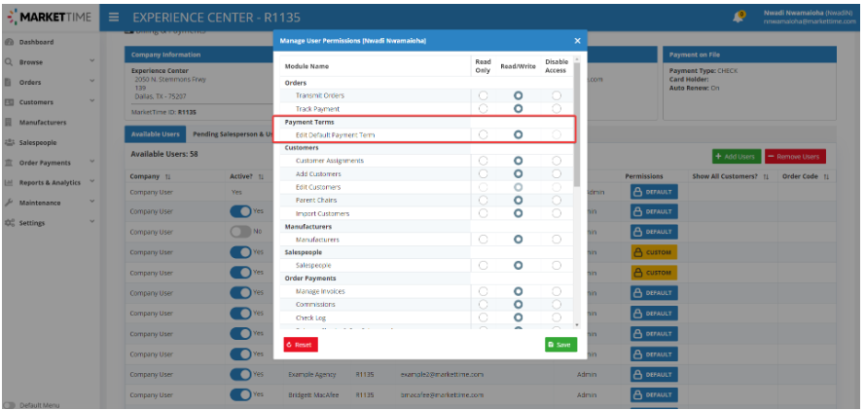Set Parent Chains to Disable Access
The image size is (865, 410).
[x=557, y=200]
